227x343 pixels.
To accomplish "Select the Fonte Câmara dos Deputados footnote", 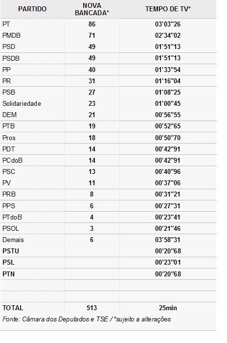I will click(x=87, y=319).
